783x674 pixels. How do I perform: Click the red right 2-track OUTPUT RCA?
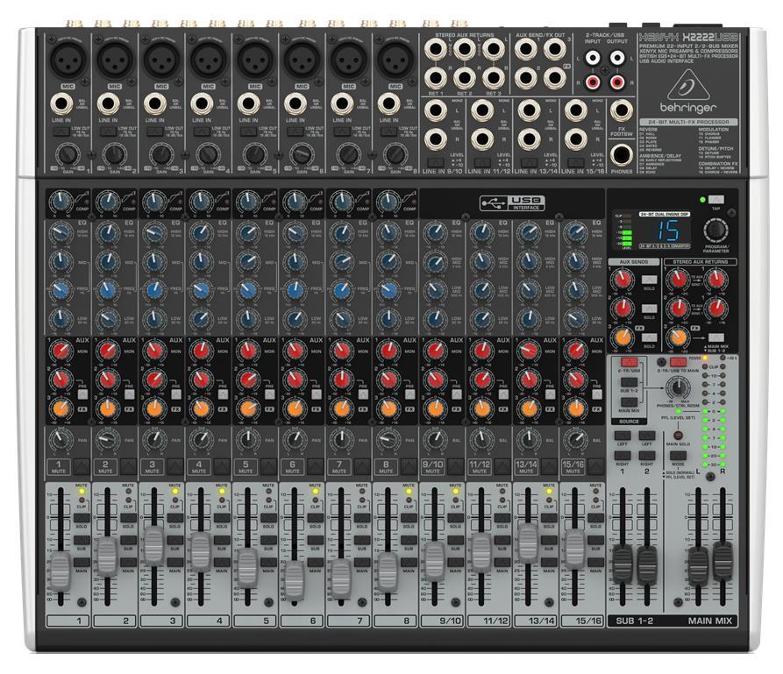tap(617, 82)
